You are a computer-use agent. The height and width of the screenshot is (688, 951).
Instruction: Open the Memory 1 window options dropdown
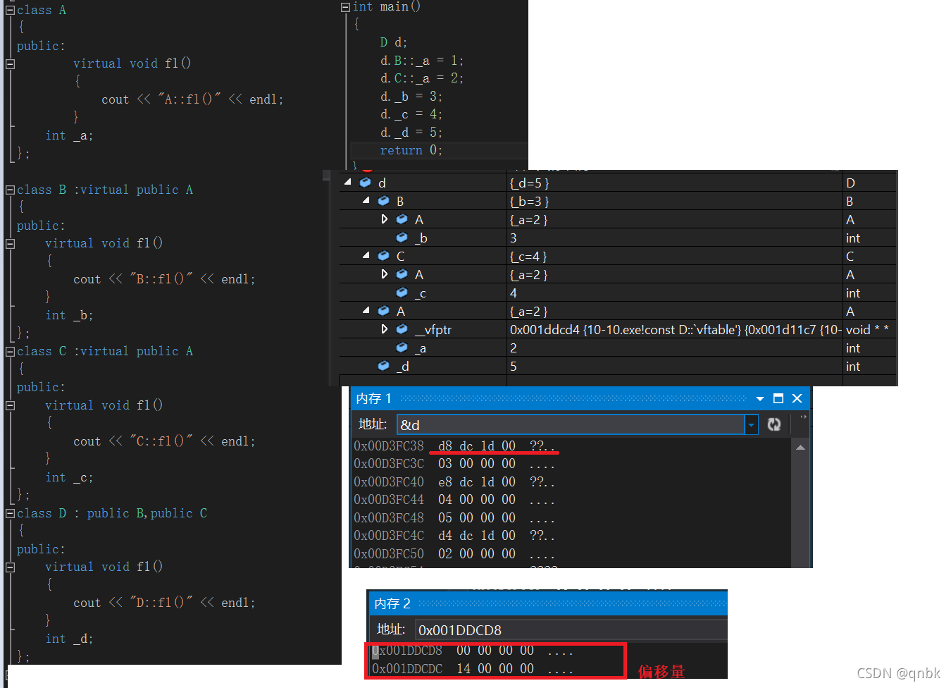760,399
